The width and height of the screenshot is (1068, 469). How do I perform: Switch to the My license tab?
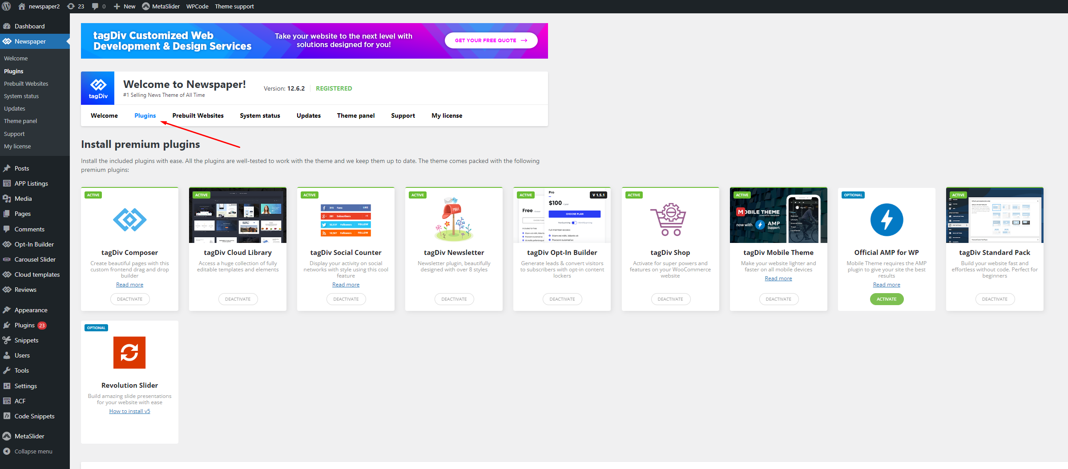coord(447,115)
